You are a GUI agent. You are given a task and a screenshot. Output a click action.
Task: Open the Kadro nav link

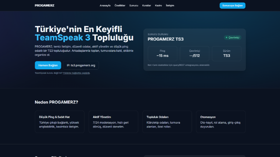coord(159,6)
